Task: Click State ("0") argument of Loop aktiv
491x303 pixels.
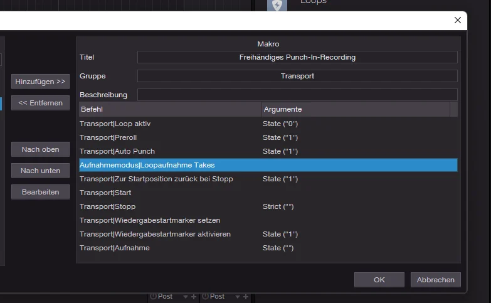Action: click(x=280, y=124)
